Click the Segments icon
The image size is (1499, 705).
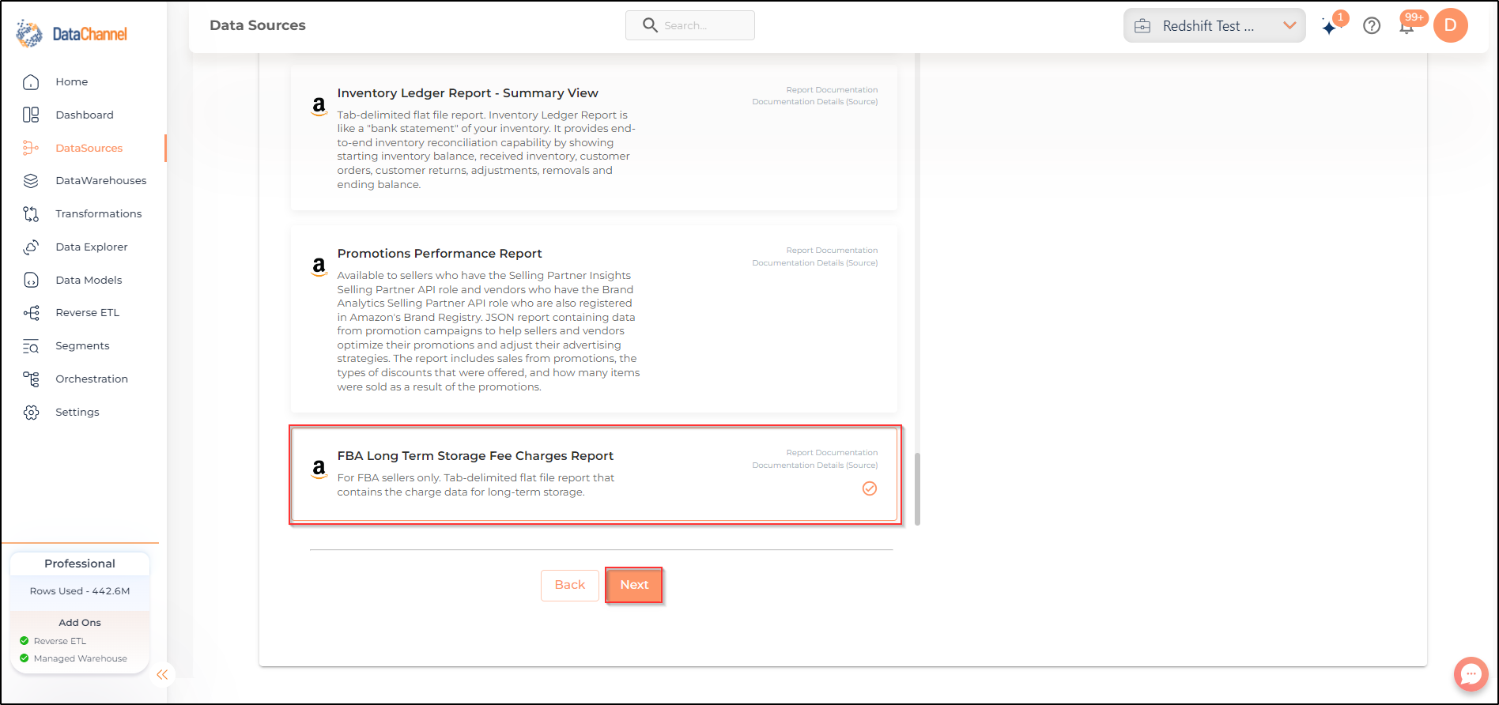[x=31, y=346]
